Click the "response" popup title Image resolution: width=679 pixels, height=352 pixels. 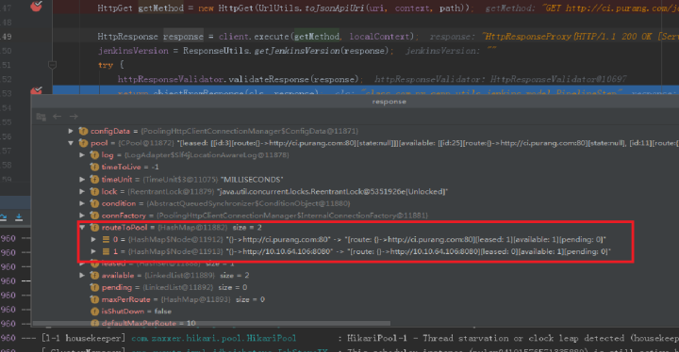pos(389,102)
